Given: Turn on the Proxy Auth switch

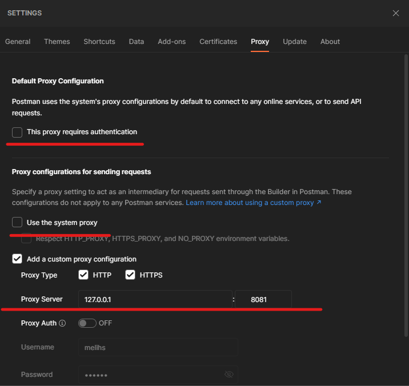Looking at the screenshot, I should (87, 323).
